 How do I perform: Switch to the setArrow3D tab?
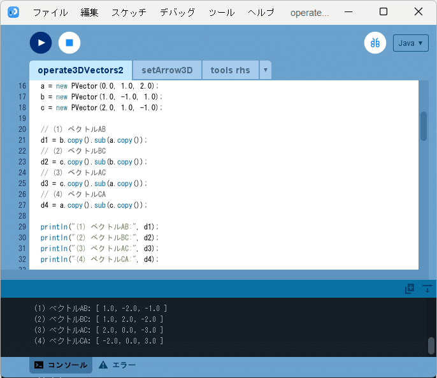[x=167, y=70]
